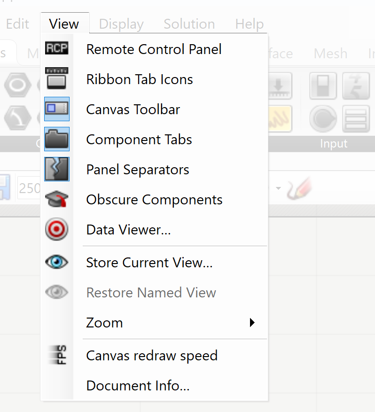Switch to the Mesh ribbon tab
The height and width of the screenshot is (412, 375).
tap(330, 54)
